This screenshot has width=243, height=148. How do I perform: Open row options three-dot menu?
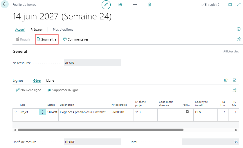(42, 112)
